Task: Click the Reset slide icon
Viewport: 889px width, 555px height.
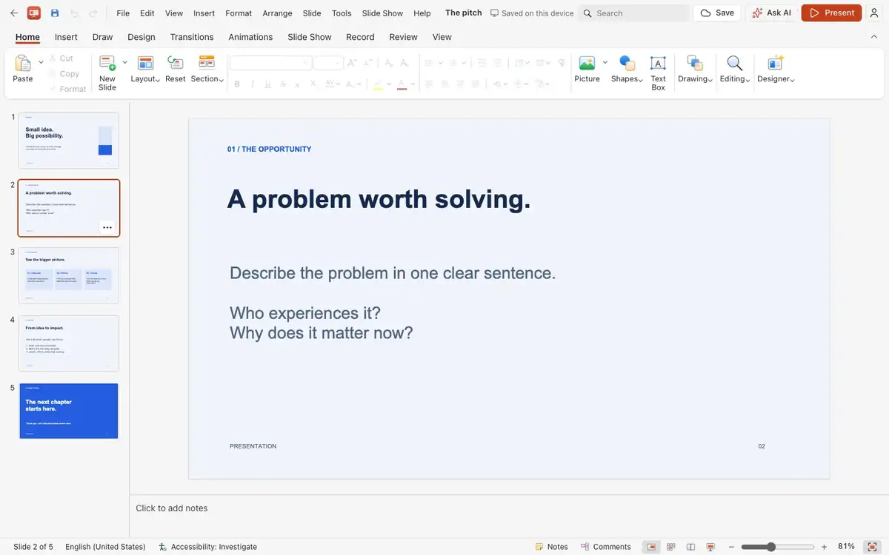Action: pos(176,63)
